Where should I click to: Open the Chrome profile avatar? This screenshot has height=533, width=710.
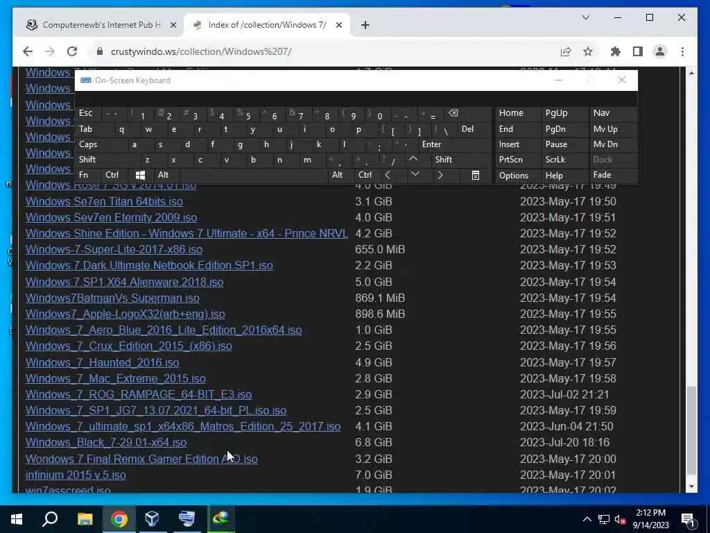coord(660,51)
